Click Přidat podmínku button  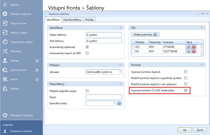coord(145,35)
